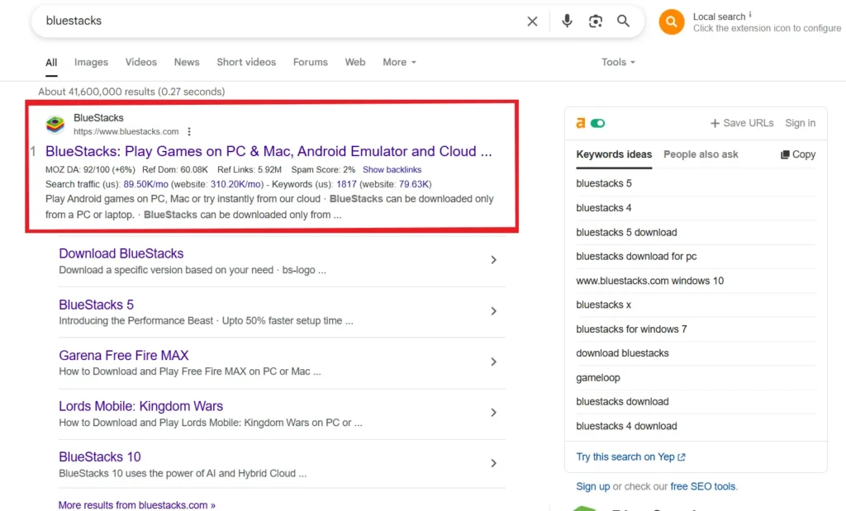Click the Show backlinks link

tap(392, 170)
